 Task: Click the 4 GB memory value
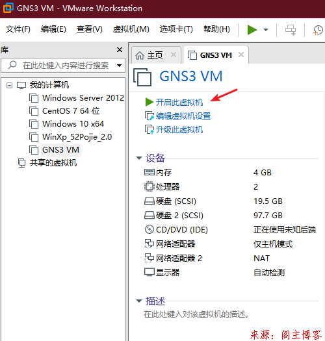[x=263, y=173]
